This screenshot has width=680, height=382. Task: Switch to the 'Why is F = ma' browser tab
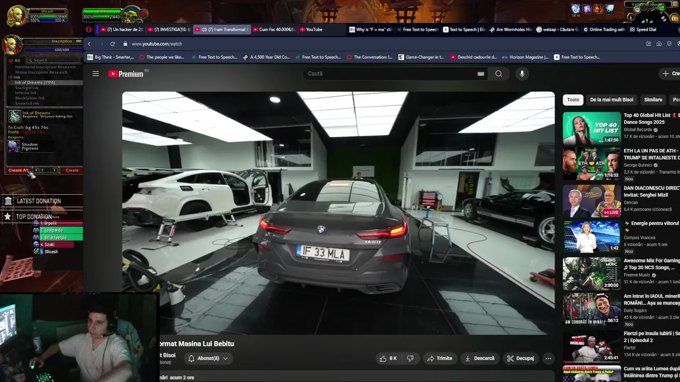pos(370,30)
